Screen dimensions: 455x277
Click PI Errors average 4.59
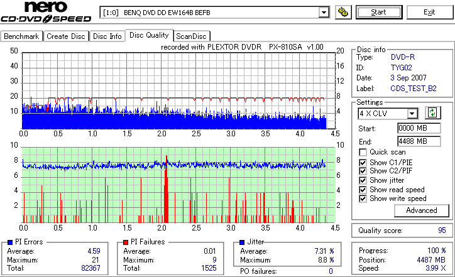tap(94, 251)
